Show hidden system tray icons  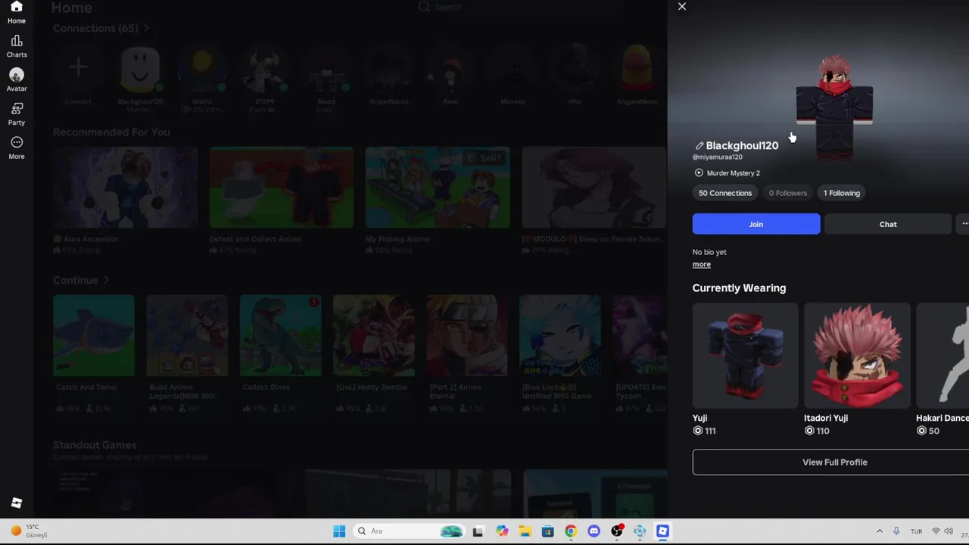coord(879,531)
